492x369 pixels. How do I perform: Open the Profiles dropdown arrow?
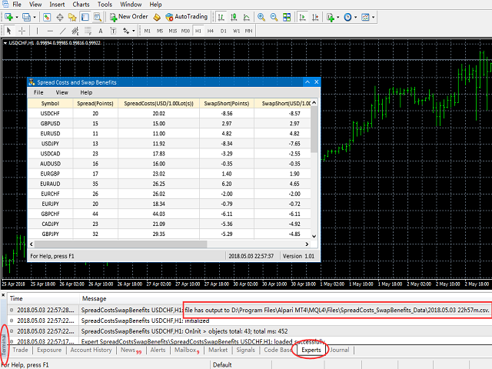click(x=35, y=17)
